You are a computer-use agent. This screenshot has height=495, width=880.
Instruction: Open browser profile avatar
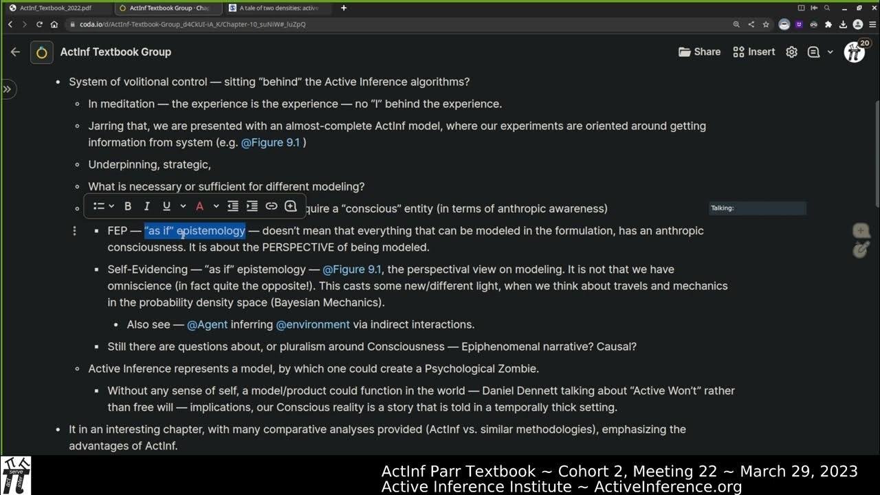tap(857, 24)
